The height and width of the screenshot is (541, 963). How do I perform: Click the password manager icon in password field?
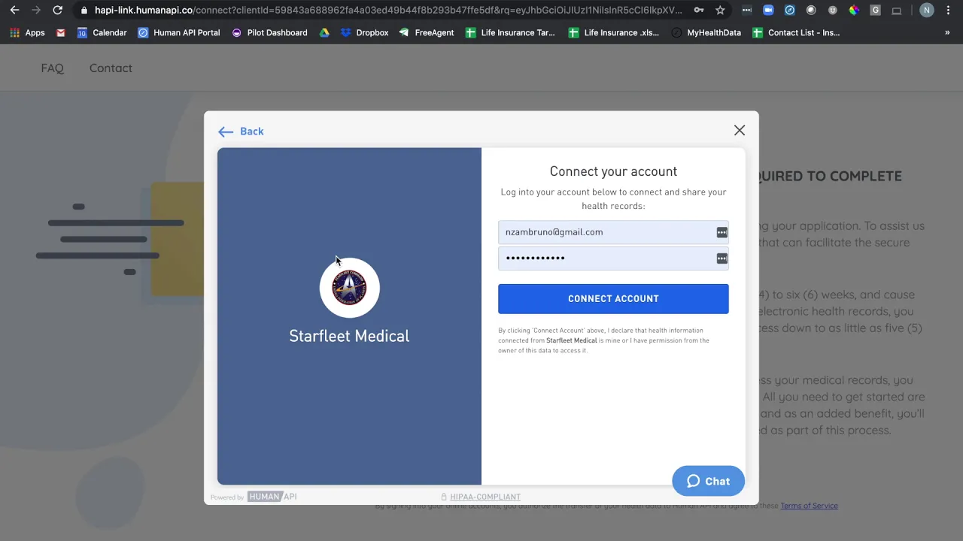coord(721,258)
